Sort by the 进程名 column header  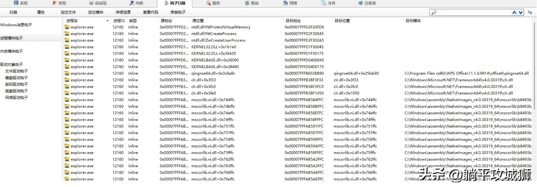point(87,21)
